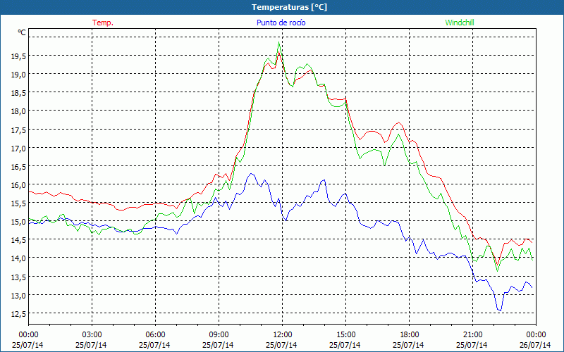564x352 pixels.
Task: Click the 14,0 y-axis value
Action: [x=19, y=258]
